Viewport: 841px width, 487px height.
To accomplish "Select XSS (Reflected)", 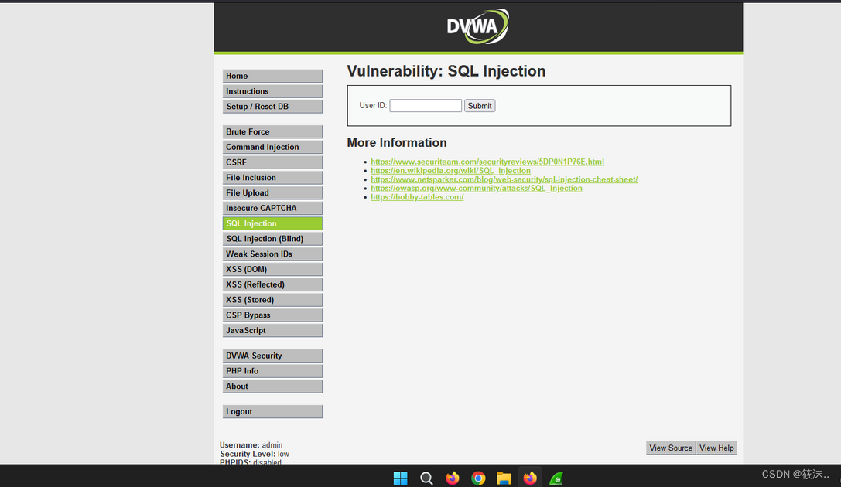I will [272, 284].
